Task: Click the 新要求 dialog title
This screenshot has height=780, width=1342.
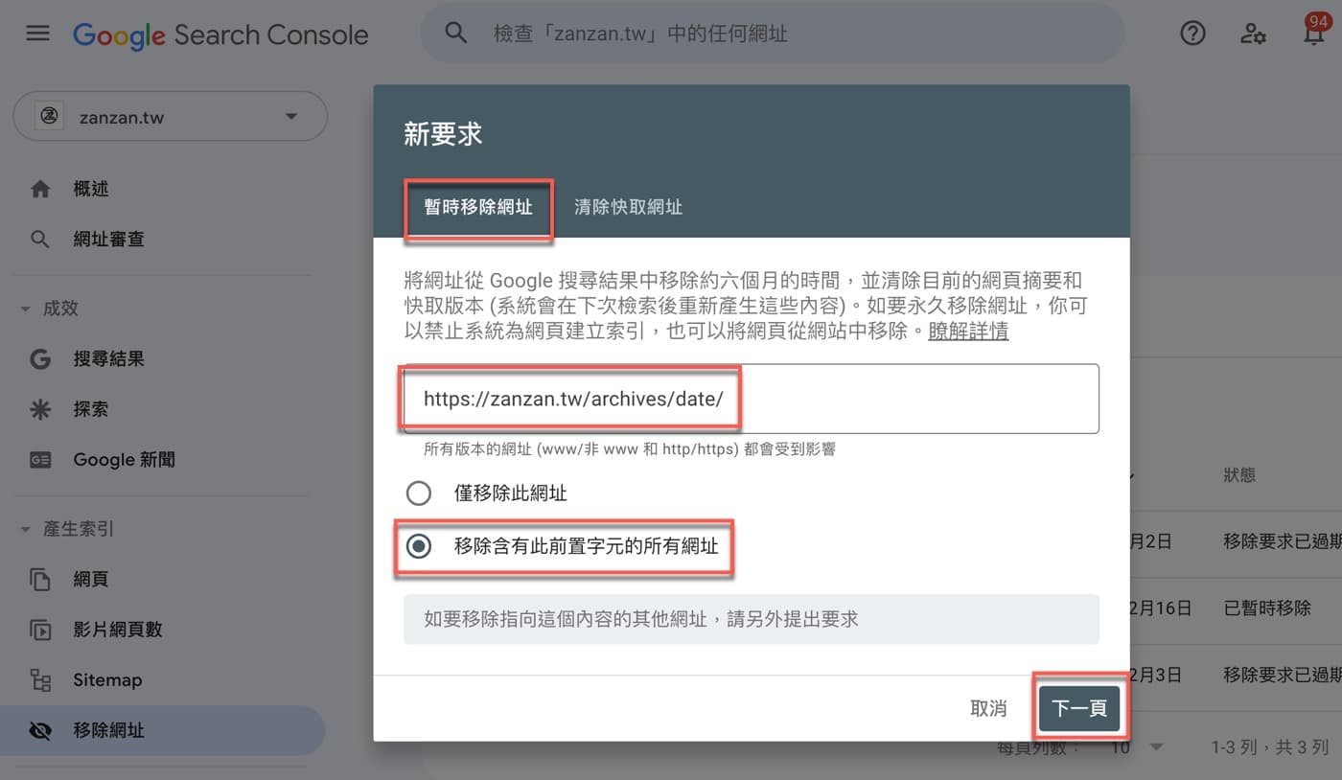Action: (443, 134)
